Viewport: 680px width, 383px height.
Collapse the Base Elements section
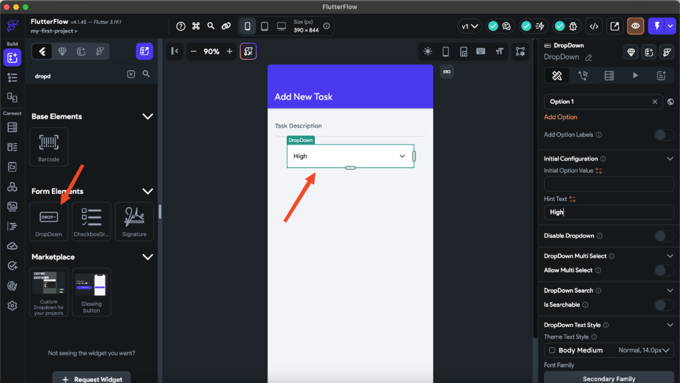[x=147, y=117]
